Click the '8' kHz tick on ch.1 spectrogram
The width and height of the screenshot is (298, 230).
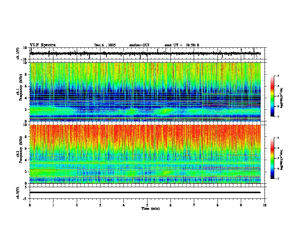(26, 74)
